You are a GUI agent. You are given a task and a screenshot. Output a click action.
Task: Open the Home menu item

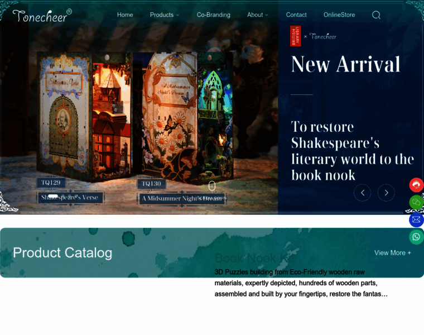pos(125,15)
